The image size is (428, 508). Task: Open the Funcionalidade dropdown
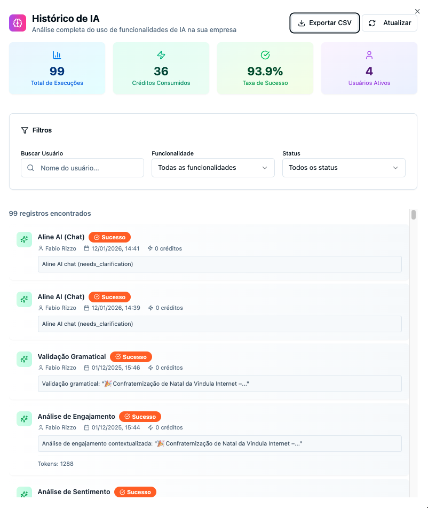tap(212, 167)
